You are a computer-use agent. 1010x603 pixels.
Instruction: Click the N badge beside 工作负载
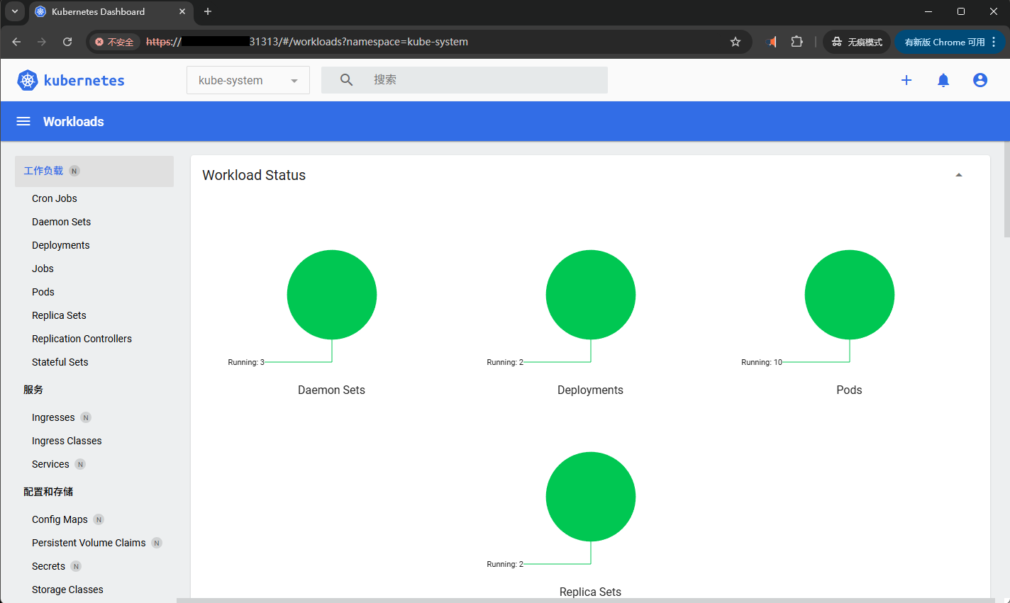(74, 171)
